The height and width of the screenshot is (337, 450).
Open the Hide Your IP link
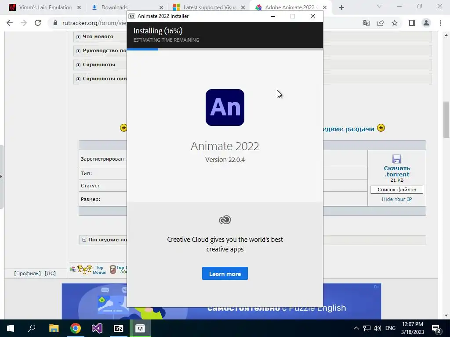pos(397,199)
